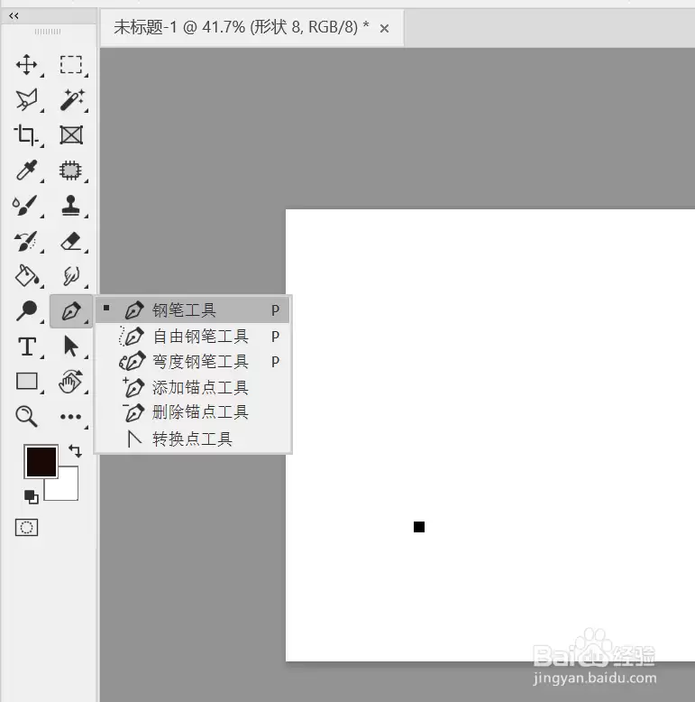Open the black foreground color swatch
This screenshot has width=695, height=702.
pyautogui.click(x=41, y=462)
